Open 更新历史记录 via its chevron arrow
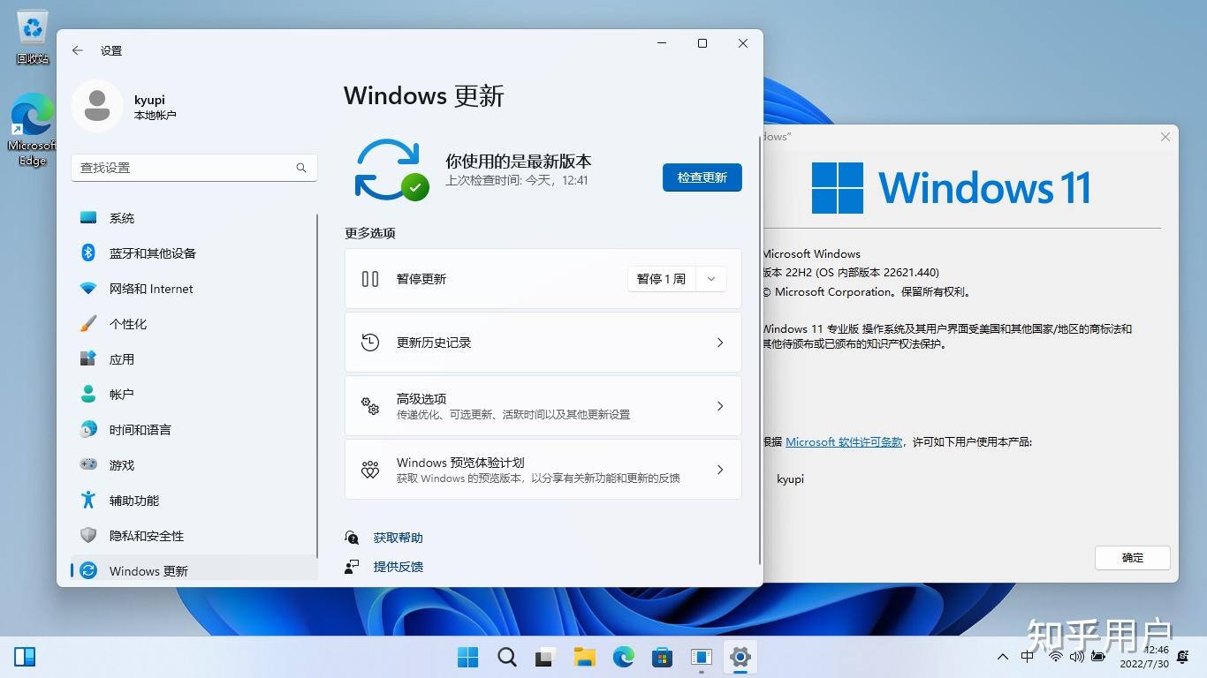The width and height of the screenshot is (1207, 678). point(719,343)
